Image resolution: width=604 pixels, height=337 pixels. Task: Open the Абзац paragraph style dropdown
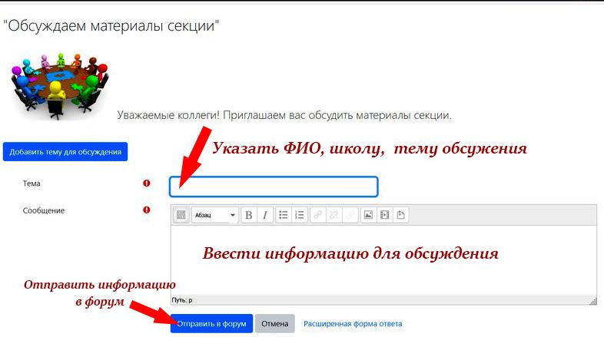(x=214, y=216)
